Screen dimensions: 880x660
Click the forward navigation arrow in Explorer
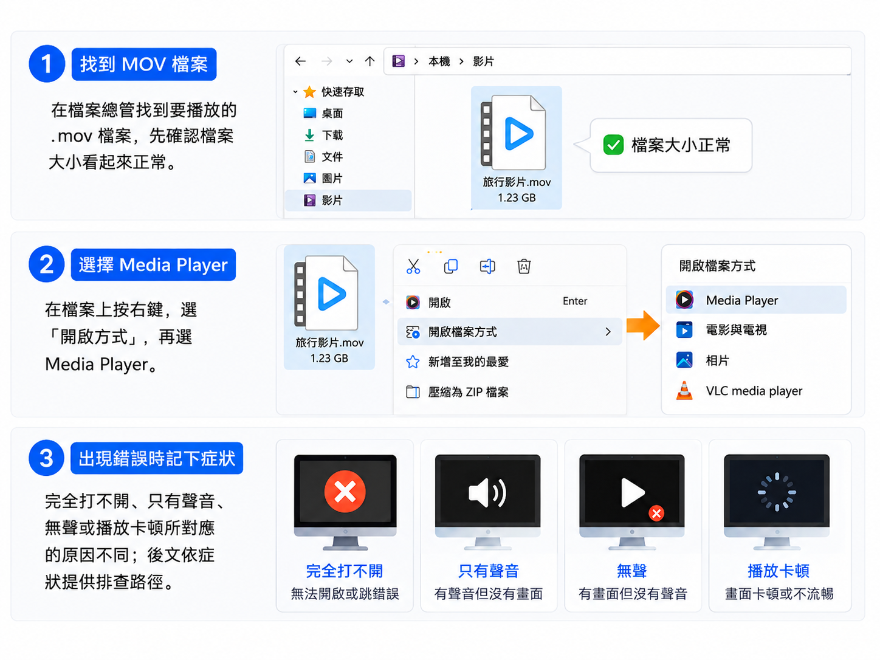tap(327, 61)
